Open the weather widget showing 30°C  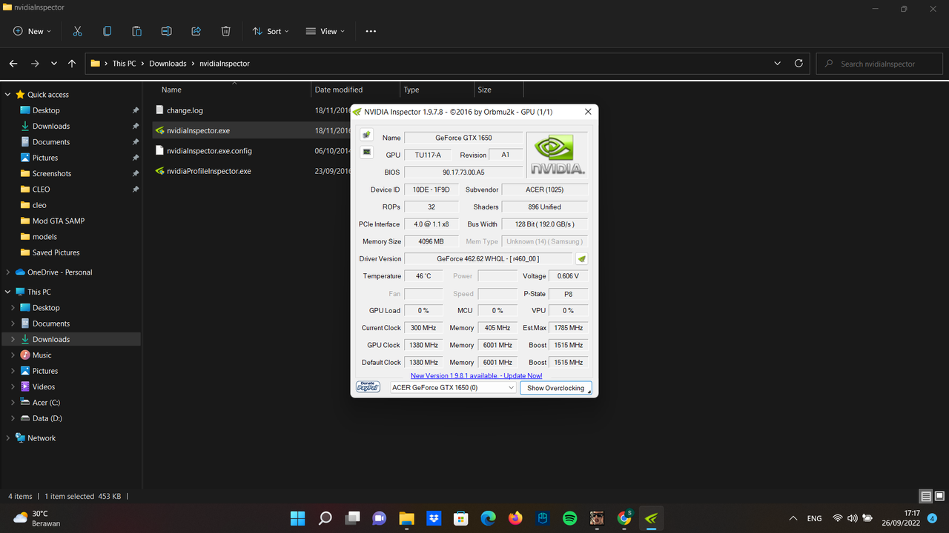coord(37,518)
